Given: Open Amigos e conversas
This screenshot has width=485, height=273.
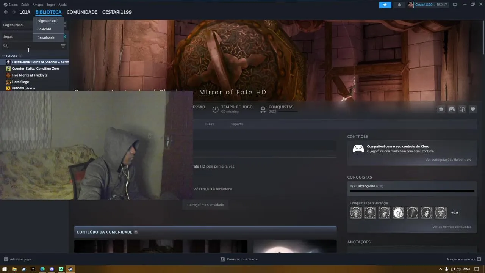Looking at the screenshot, I should point(463,259).
